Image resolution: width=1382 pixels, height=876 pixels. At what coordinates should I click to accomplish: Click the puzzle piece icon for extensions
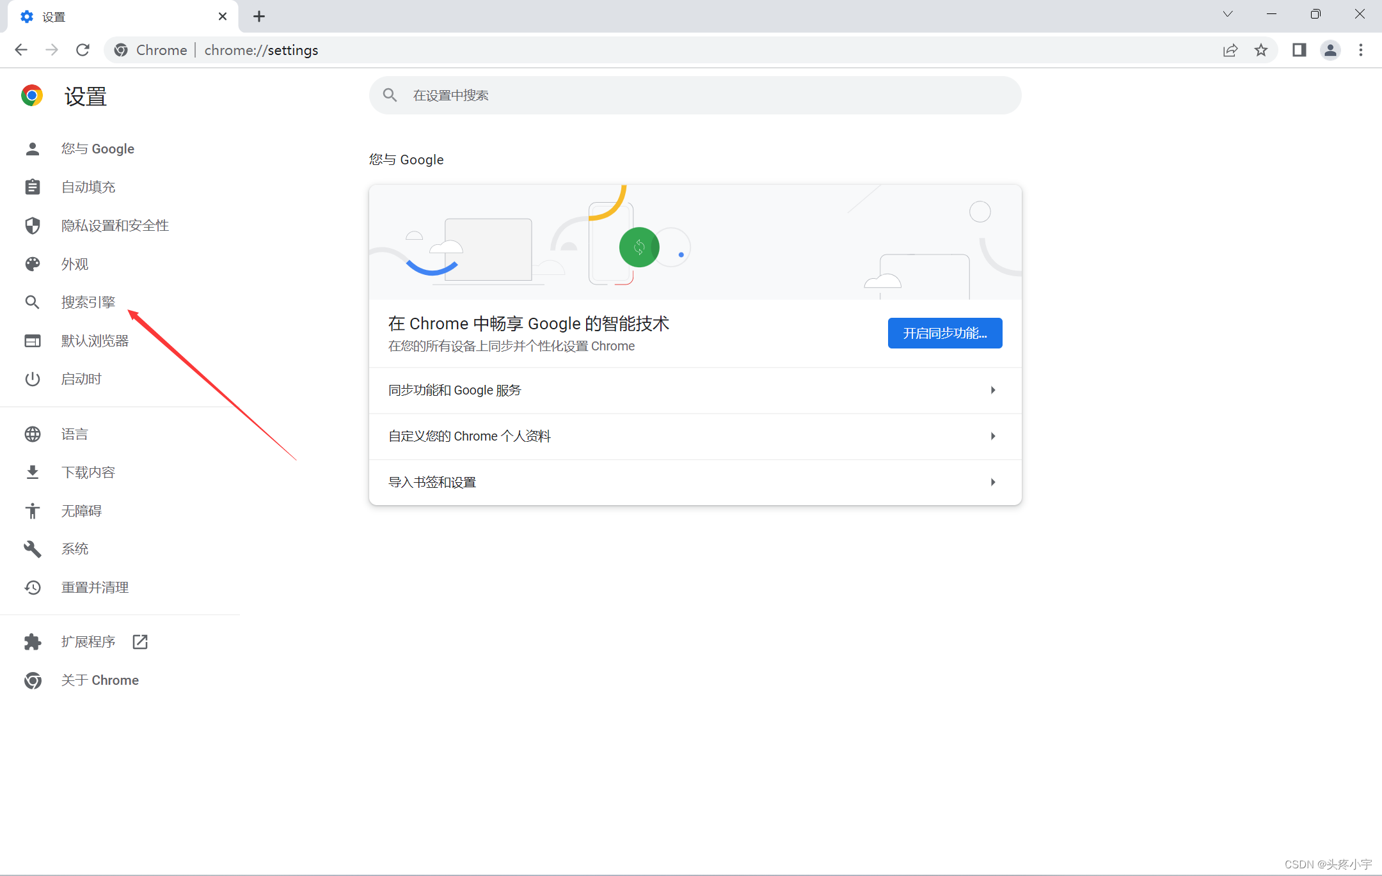33,642
